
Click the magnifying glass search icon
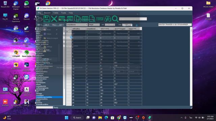point(115,19)
